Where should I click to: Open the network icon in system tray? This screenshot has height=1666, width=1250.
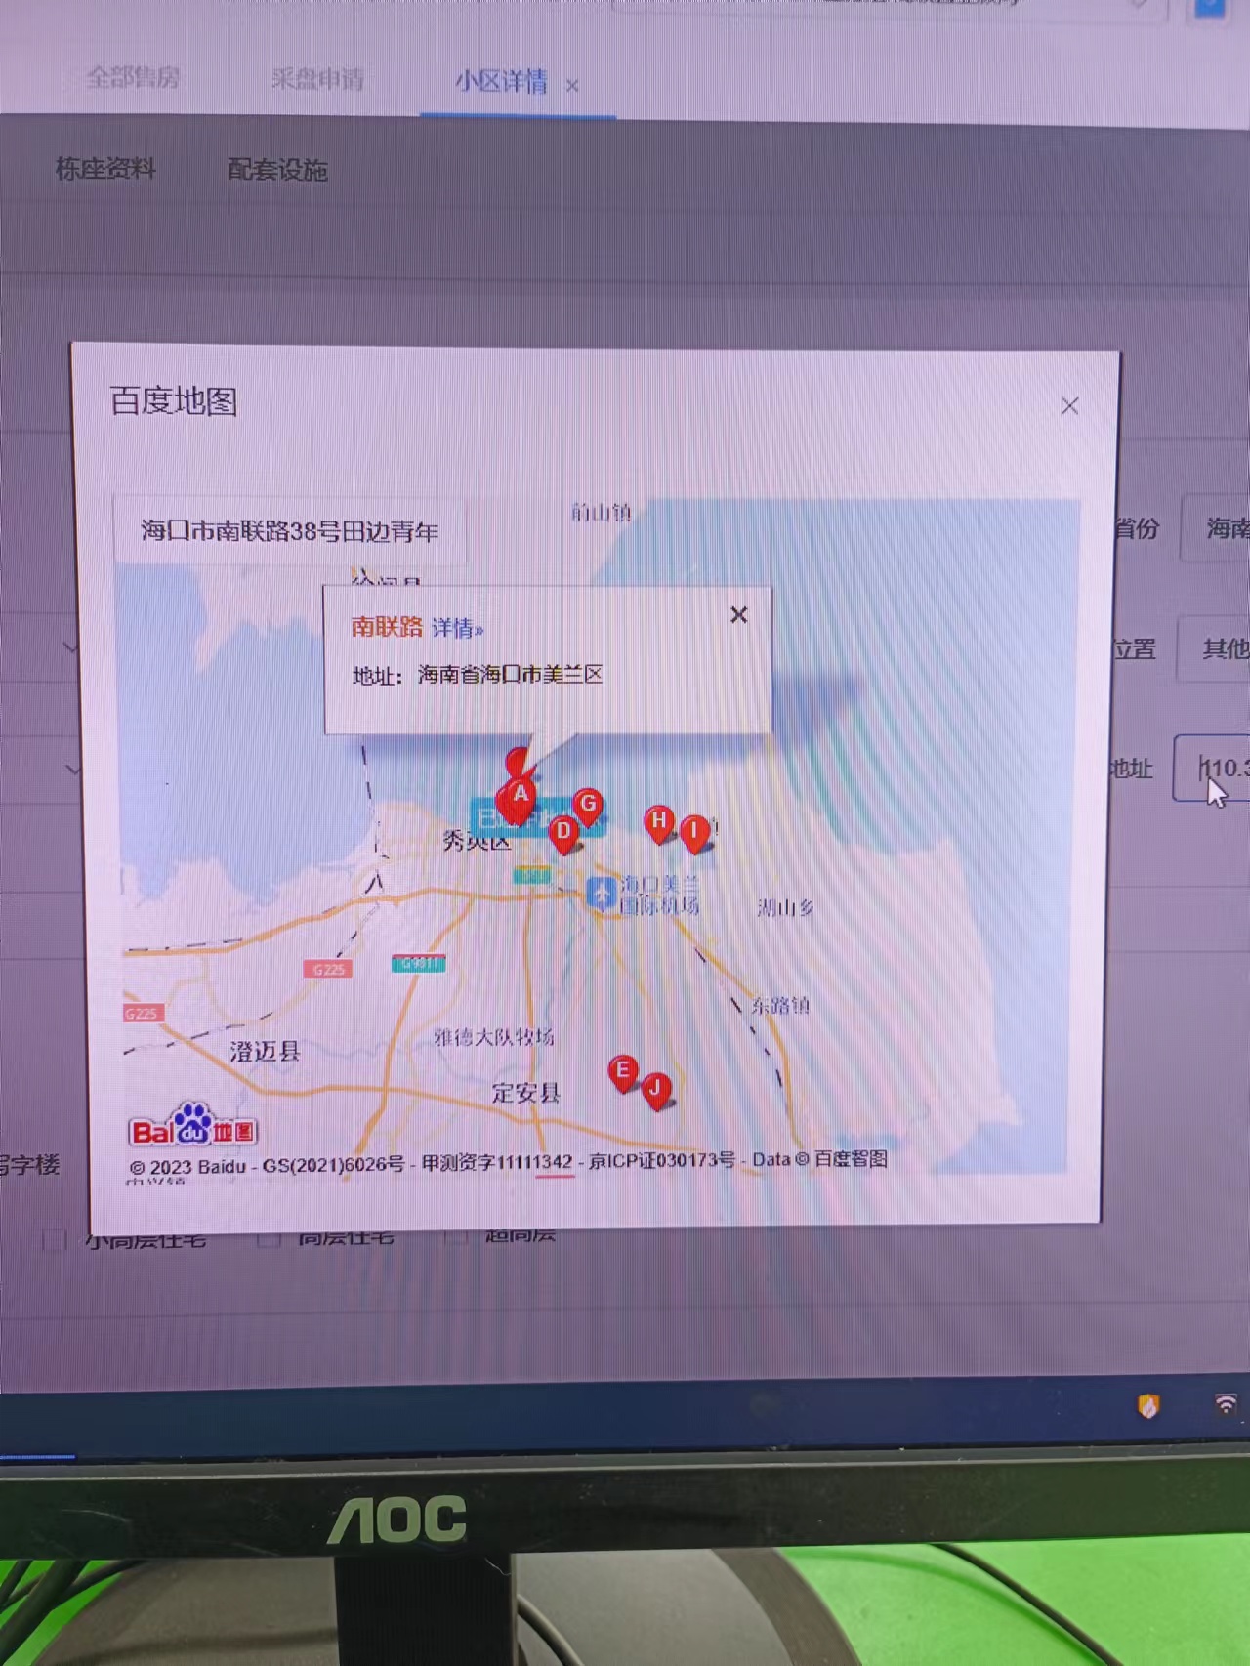click(x=1225, y=1404)
